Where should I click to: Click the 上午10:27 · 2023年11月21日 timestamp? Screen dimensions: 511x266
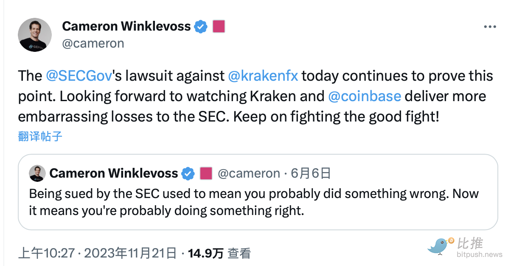click(x=97, y=254)
